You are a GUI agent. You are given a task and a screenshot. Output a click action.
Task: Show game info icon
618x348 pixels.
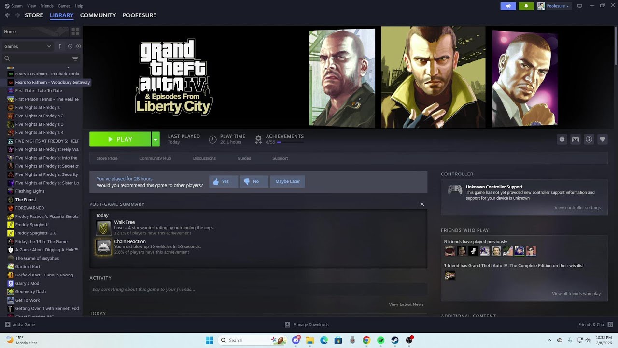[x=589, y=139]
